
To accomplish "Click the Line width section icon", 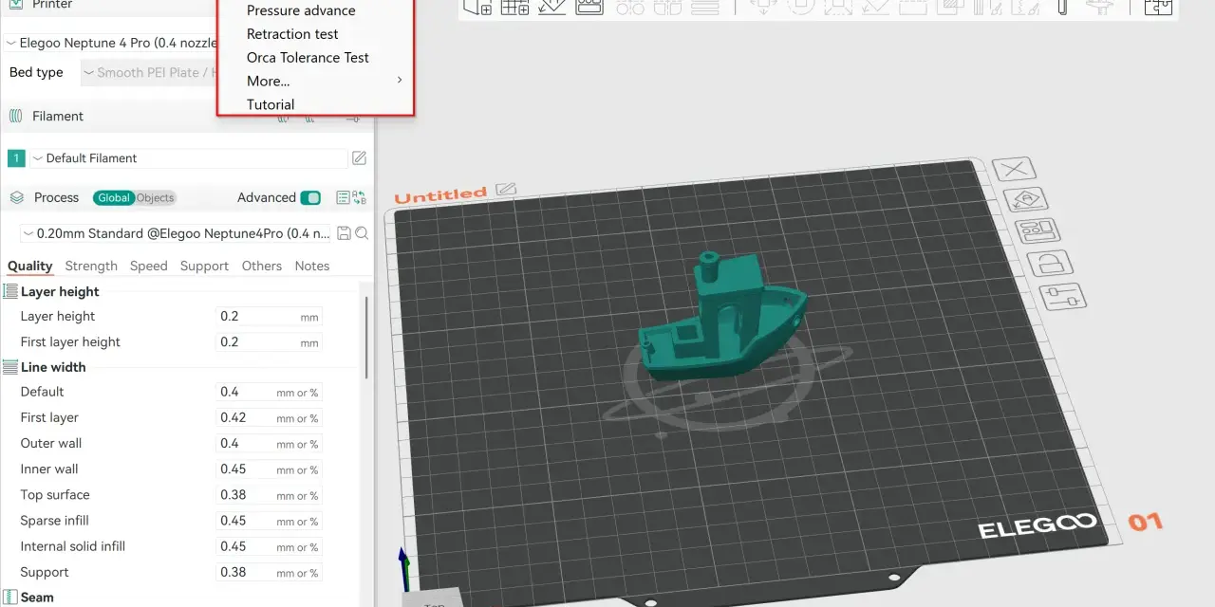I will [x=11, y=367].
